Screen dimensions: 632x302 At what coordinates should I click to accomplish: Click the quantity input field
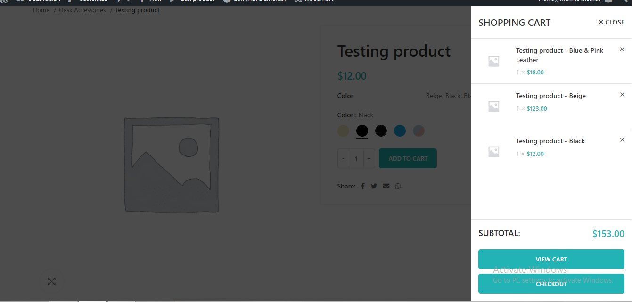356,158
